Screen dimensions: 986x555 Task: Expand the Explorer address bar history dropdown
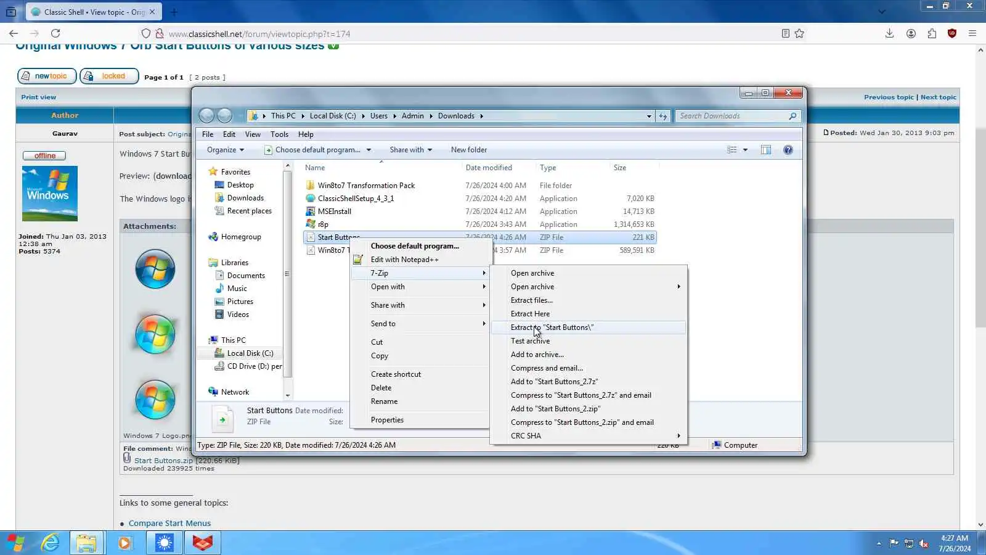click(649, 116)
